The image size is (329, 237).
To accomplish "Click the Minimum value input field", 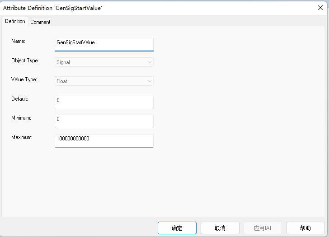I will click(104, 121).
